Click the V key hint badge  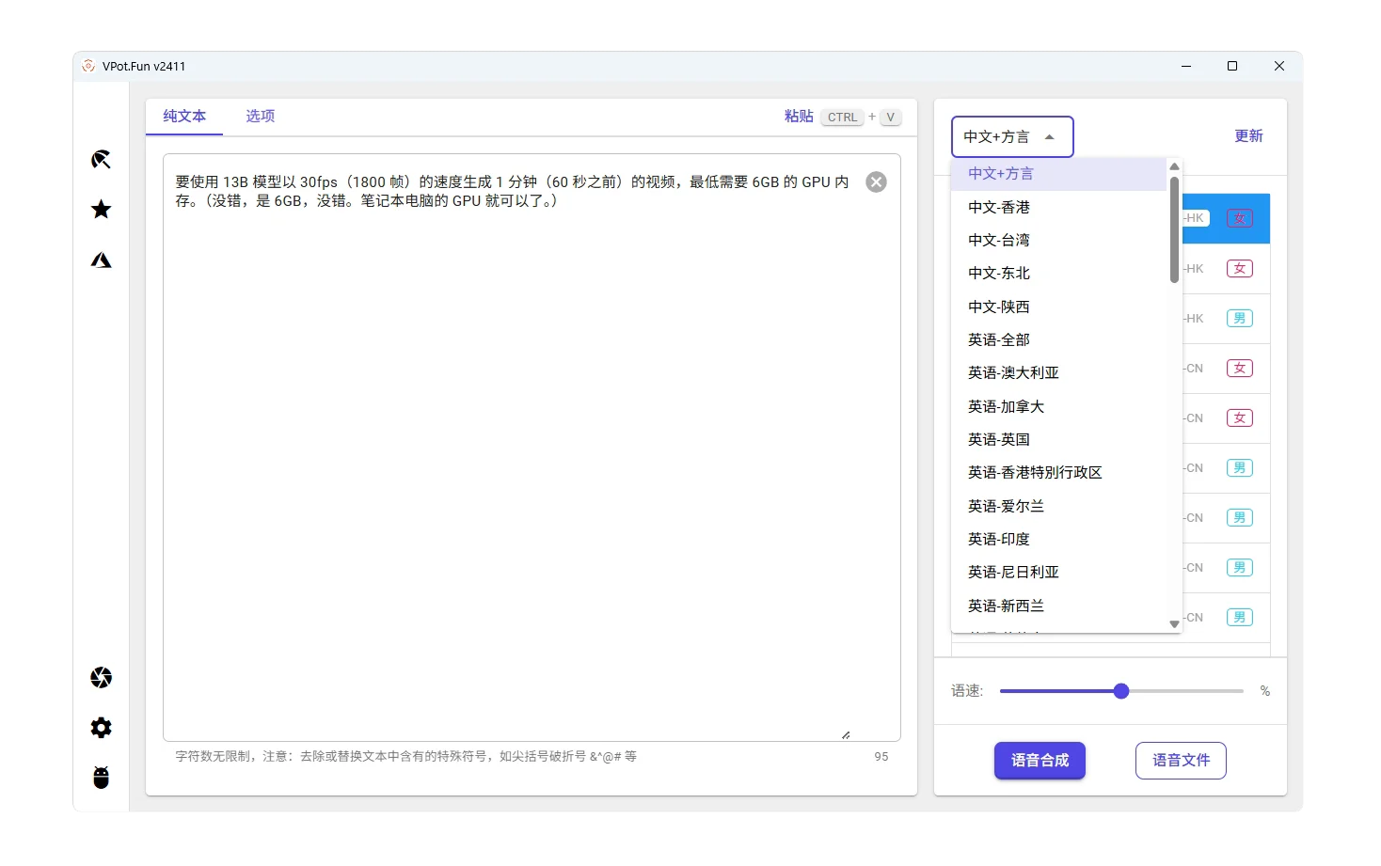890,118
